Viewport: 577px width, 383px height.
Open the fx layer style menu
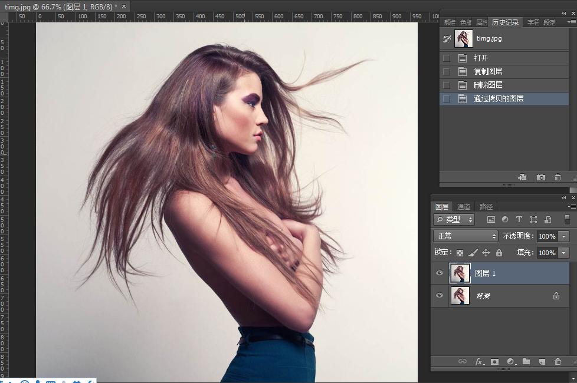[479, 362]
